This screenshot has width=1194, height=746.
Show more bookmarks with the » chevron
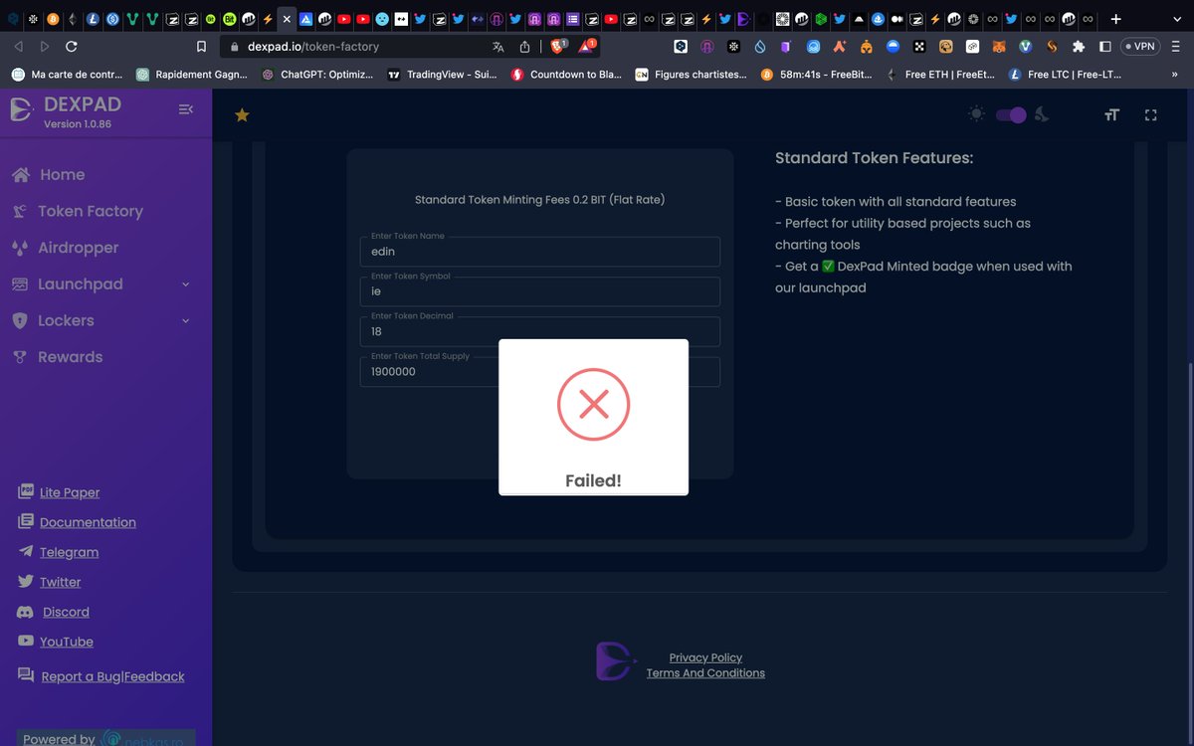(x=1175, y=75)
